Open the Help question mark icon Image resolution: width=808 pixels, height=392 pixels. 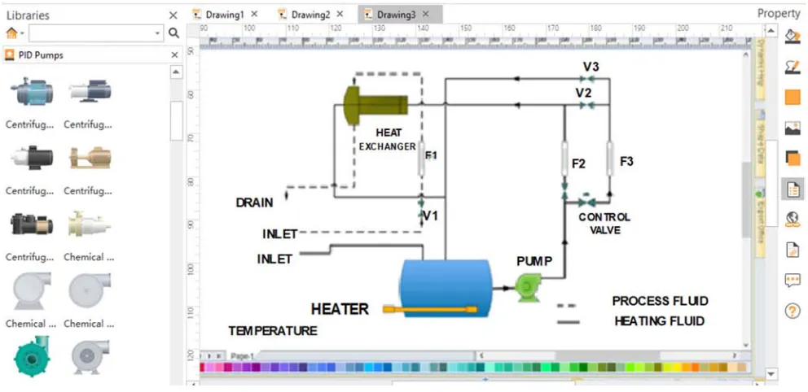[x=792, y=311]
